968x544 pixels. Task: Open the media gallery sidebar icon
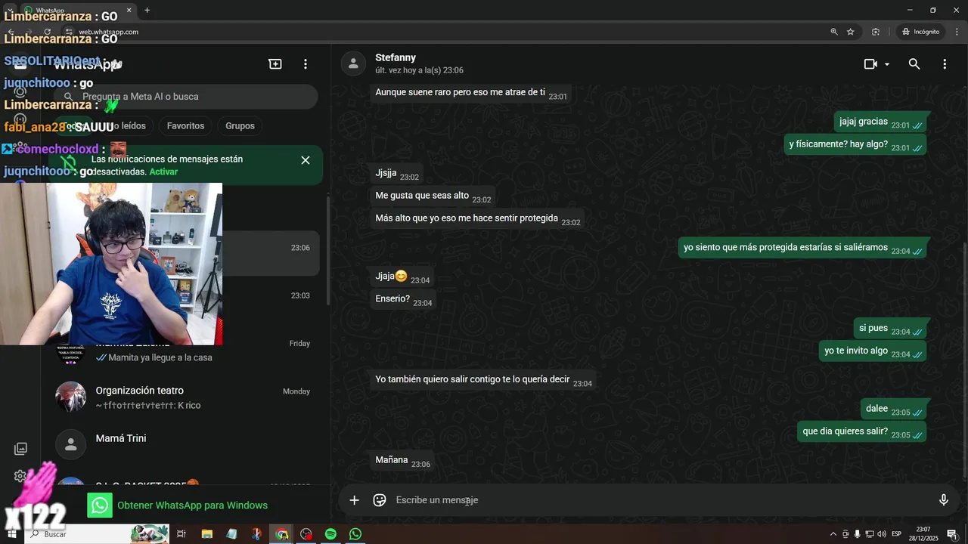pyautogui.click(x=20, y=449)
